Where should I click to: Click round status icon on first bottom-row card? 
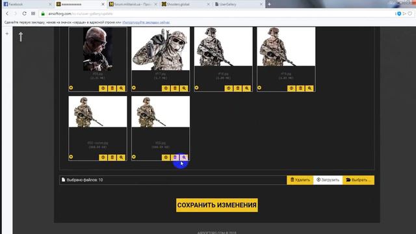click(71, 157)
